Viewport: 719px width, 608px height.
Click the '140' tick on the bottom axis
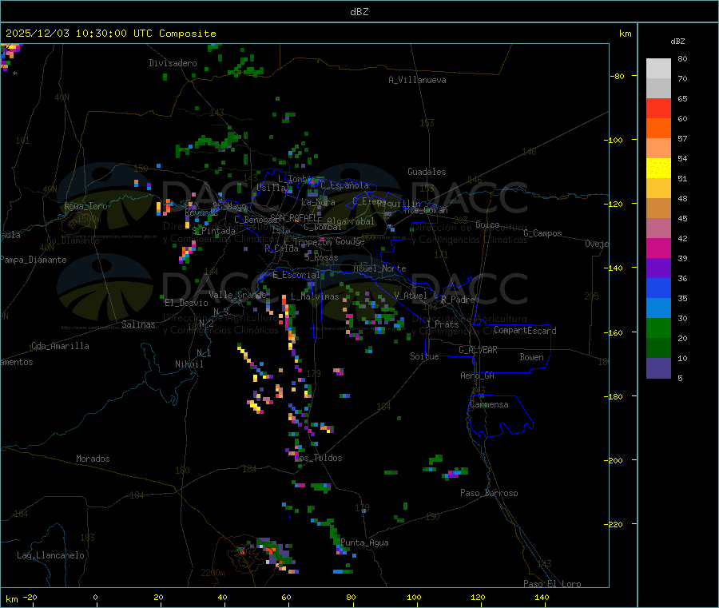542,597
